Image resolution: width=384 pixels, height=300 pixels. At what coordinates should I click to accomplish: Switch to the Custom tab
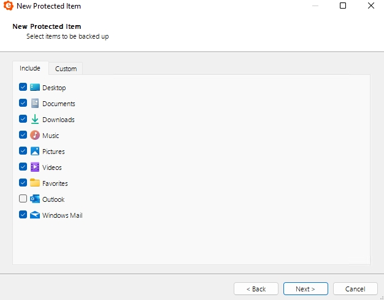(x=66, y=69)
